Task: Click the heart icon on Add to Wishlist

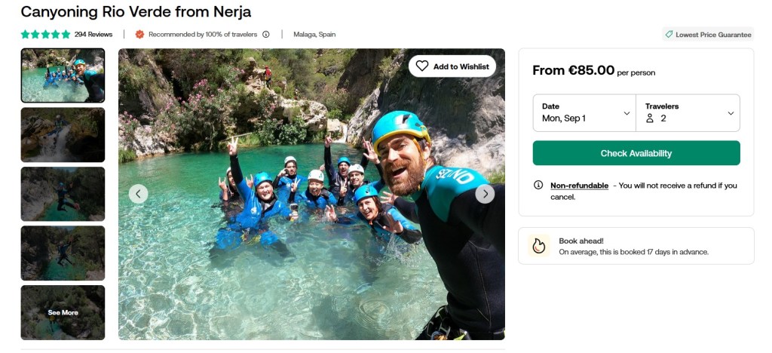Action: tap(422, 66)
